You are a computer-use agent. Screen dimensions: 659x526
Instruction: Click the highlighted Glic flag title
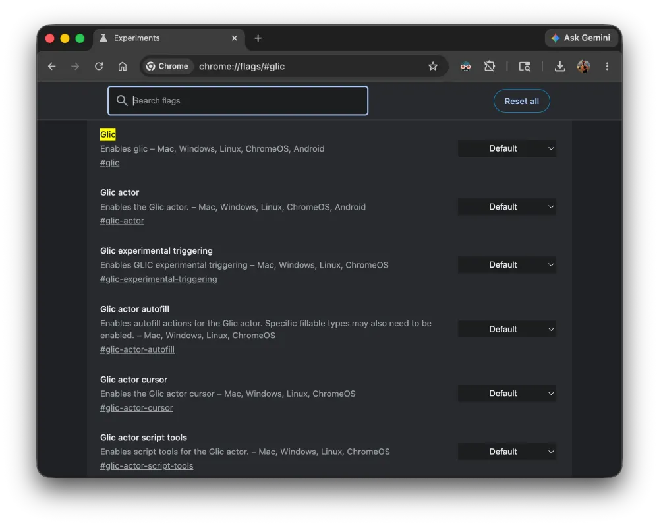pos(107,134)
